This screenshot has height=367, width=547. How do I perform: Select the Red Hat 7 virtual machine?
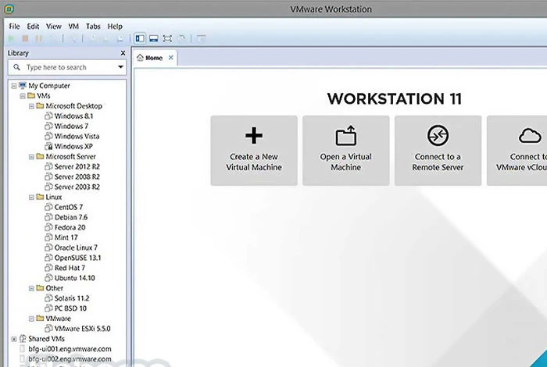pyautogui.click(x=65, y=268)
